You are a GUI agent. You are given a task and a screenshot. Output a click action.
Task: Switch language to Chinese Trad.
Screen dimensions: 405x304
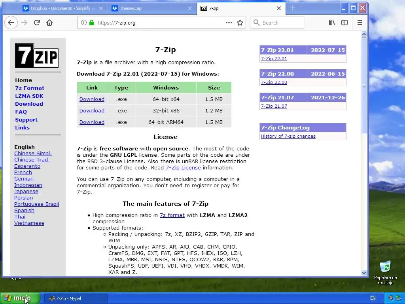[32, 160]
